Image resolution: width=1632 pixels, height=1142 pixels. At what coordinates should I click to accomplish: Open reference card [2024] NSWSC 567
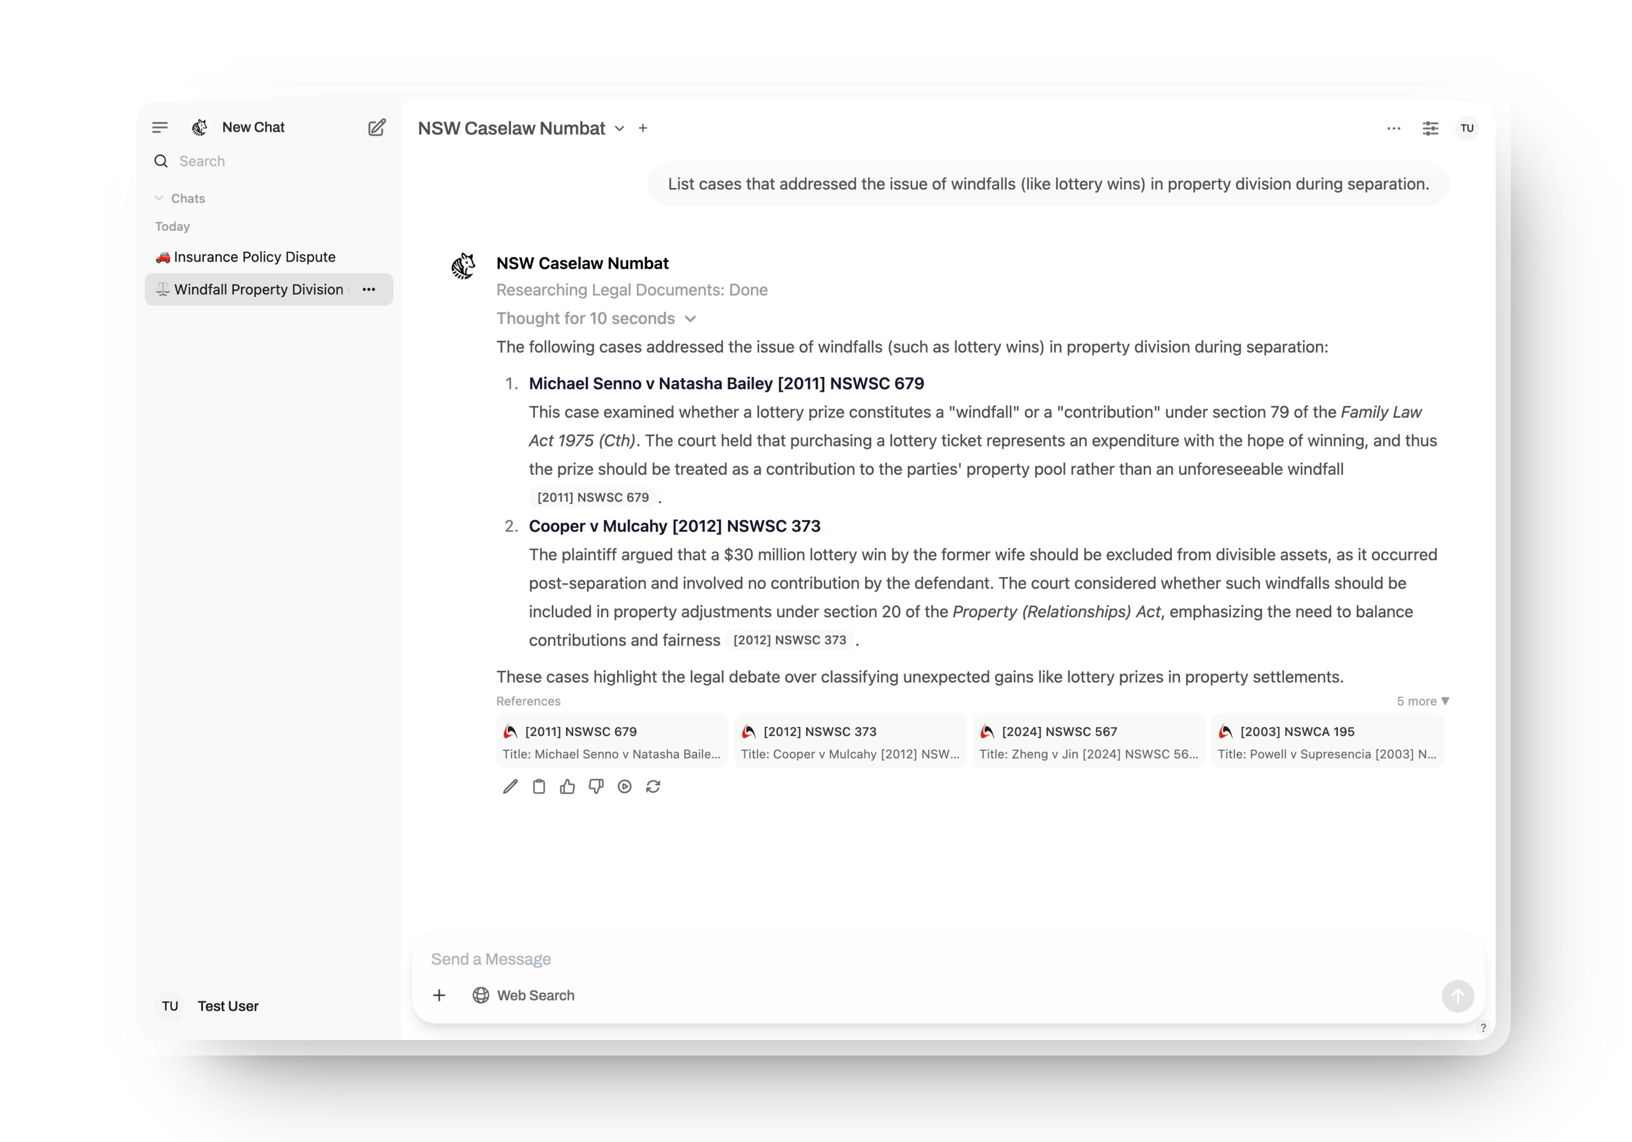[1089, 741]
